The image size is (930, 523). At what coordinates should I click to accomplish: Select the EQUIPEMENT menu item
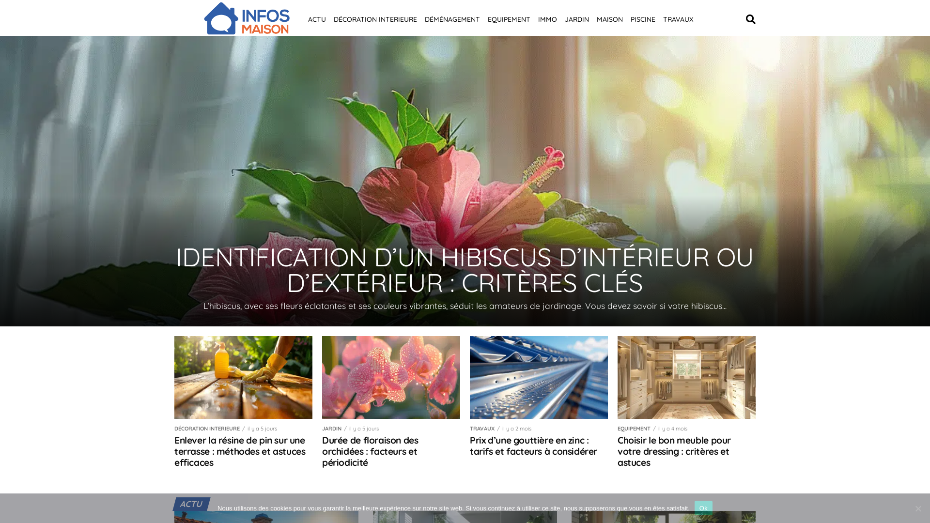click(509, 19)
